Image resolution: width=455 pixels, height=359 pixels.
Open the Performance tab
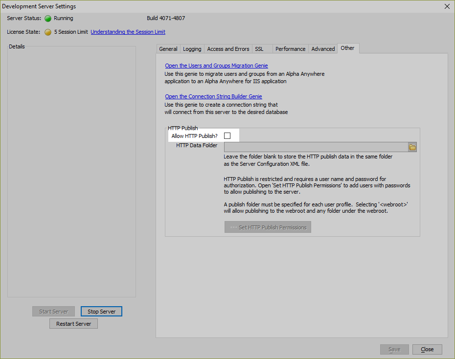pos(291,49)
